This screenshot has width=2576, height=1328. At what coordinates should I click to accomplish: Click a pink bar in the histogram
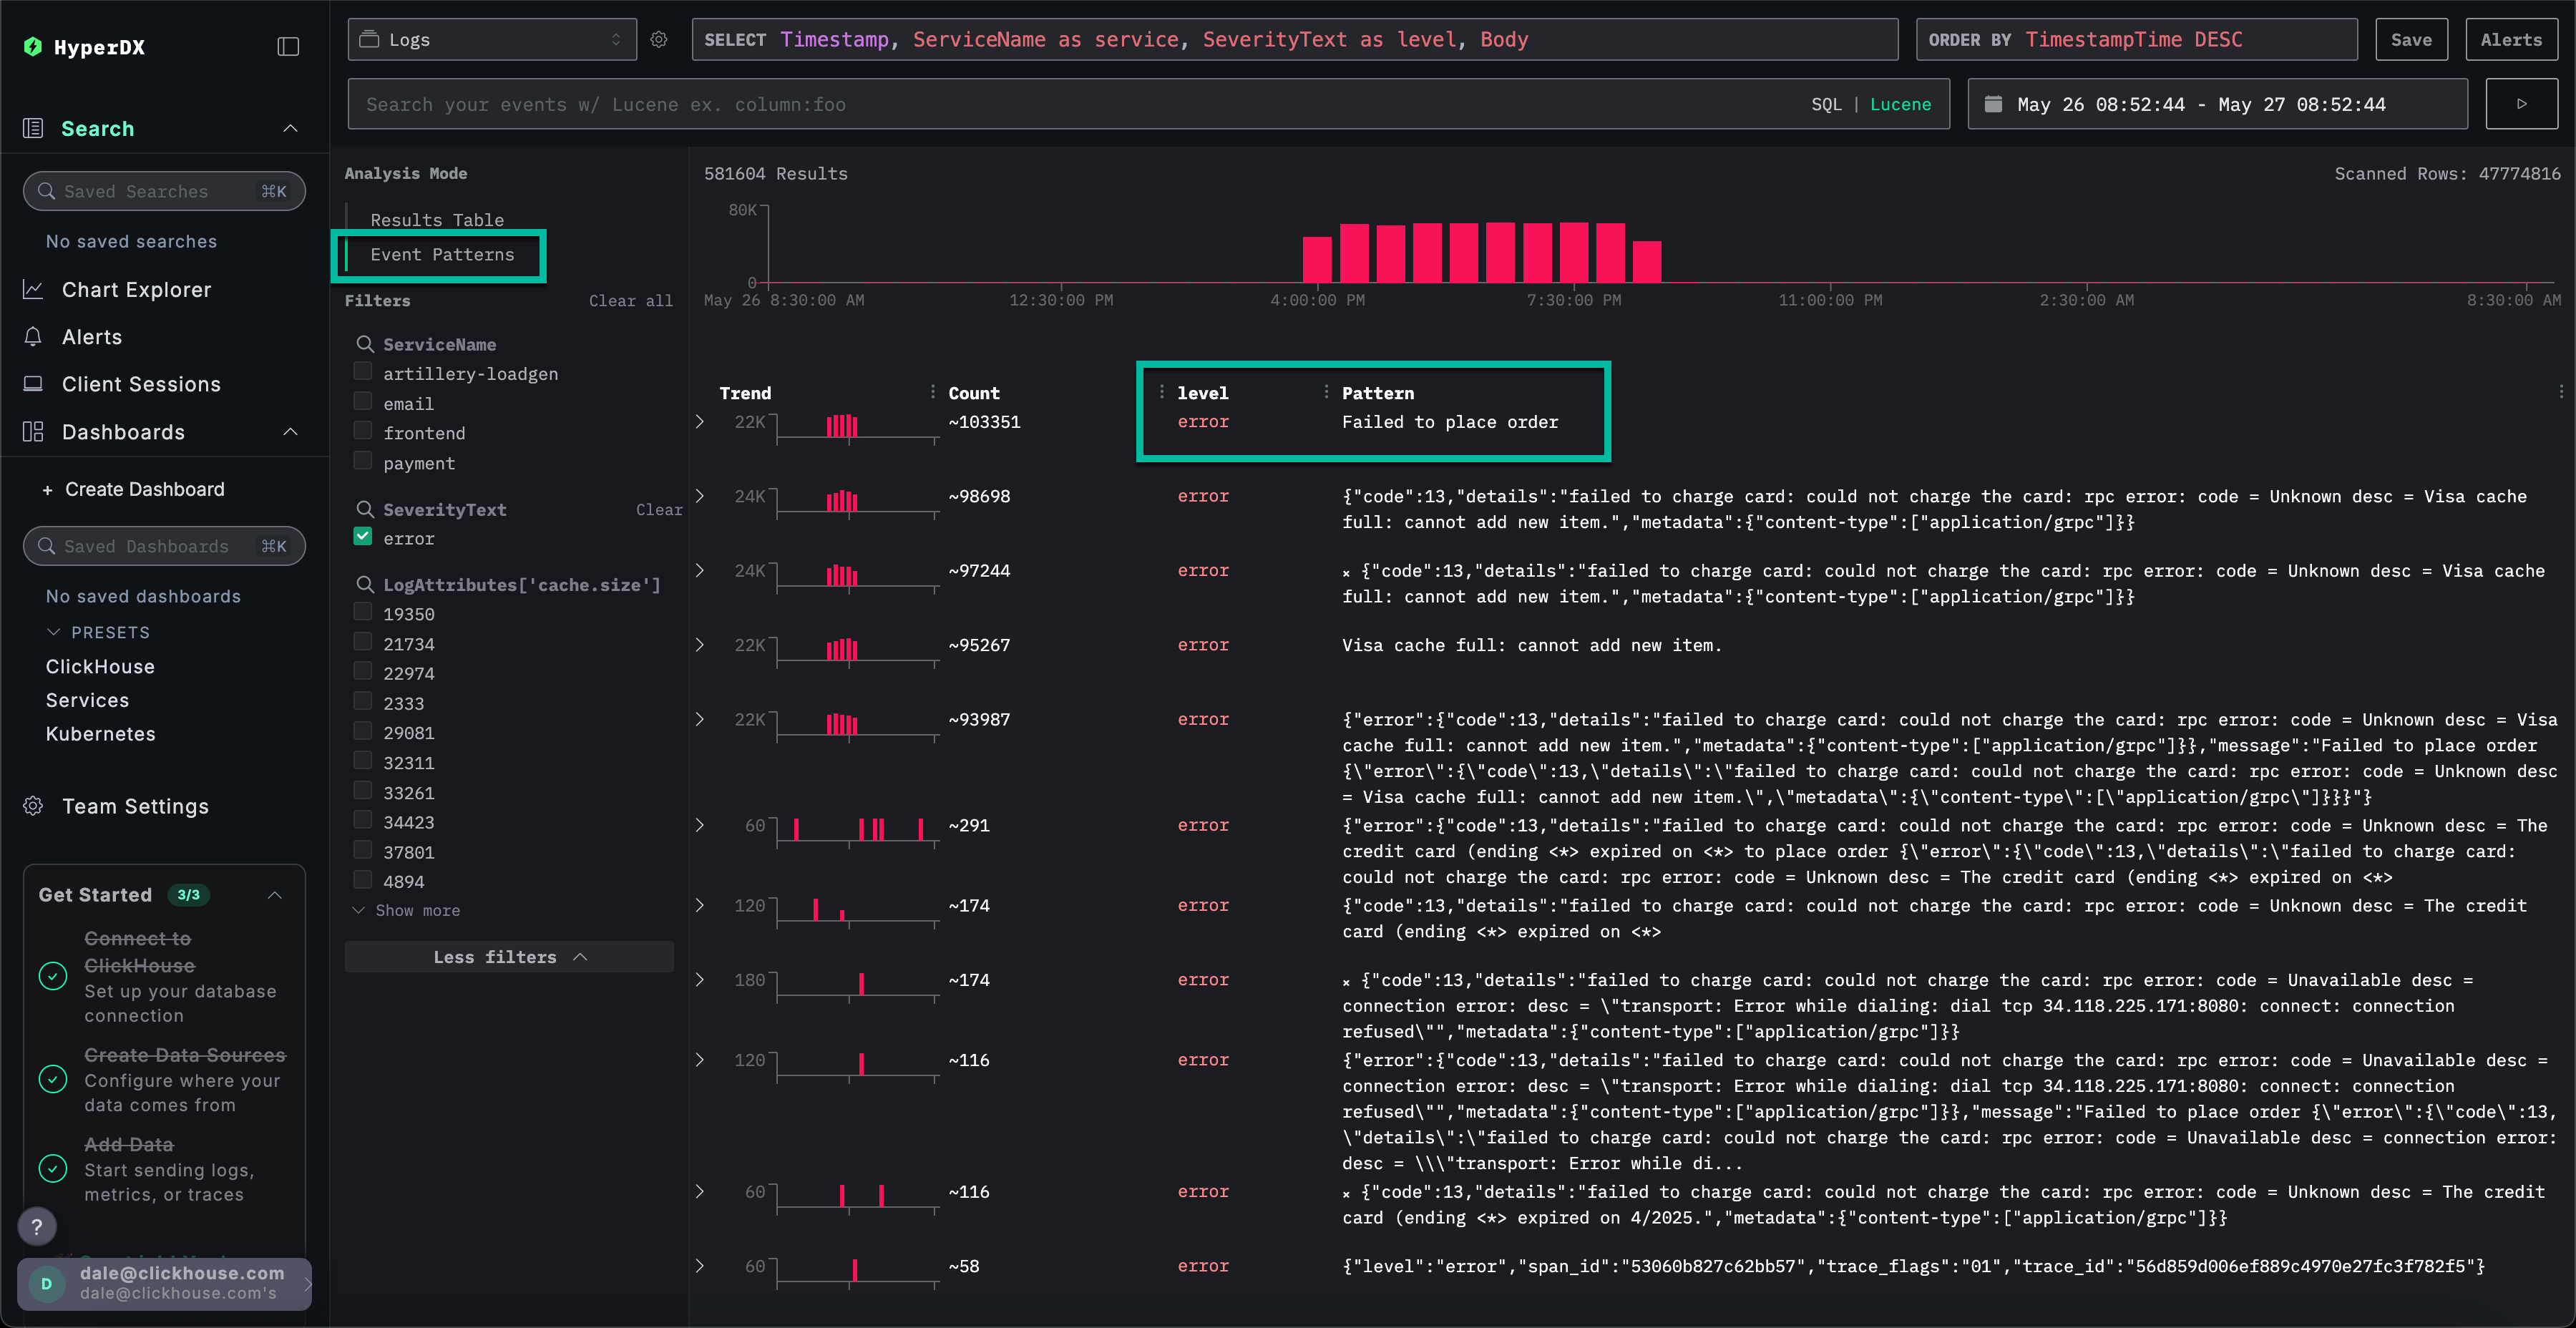tap(1464, 254)
